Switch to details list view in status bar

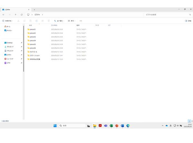click(189, 121)
